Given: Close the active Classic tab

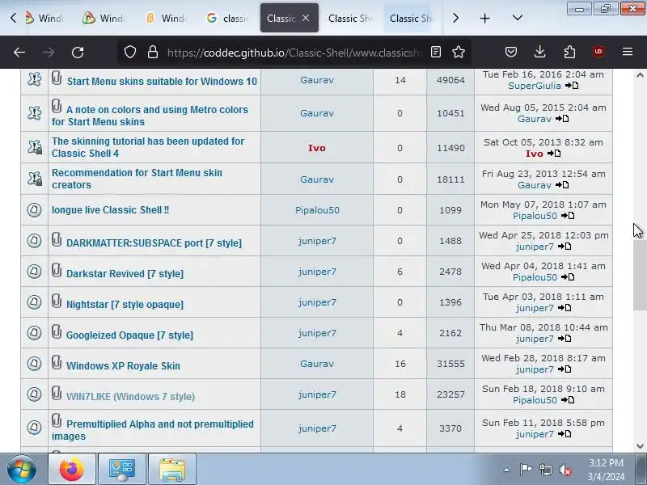Looking at the screenshot, I should (306, 18).
